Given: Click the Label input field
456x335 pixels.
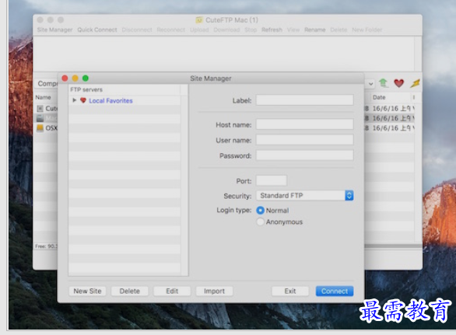Looking at the screenshot, I should [305, 100].
